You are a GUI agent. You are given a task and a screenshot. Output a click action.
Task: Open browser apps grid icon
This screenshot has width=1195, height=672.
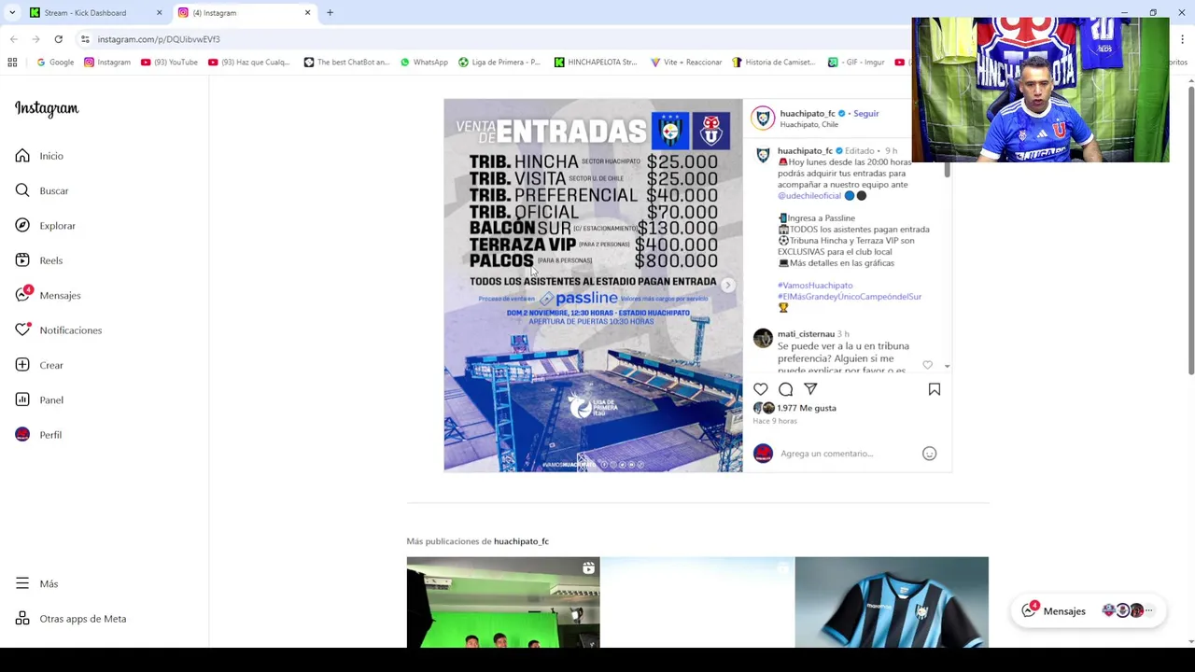pyautogui.click(x=12, y=63)
